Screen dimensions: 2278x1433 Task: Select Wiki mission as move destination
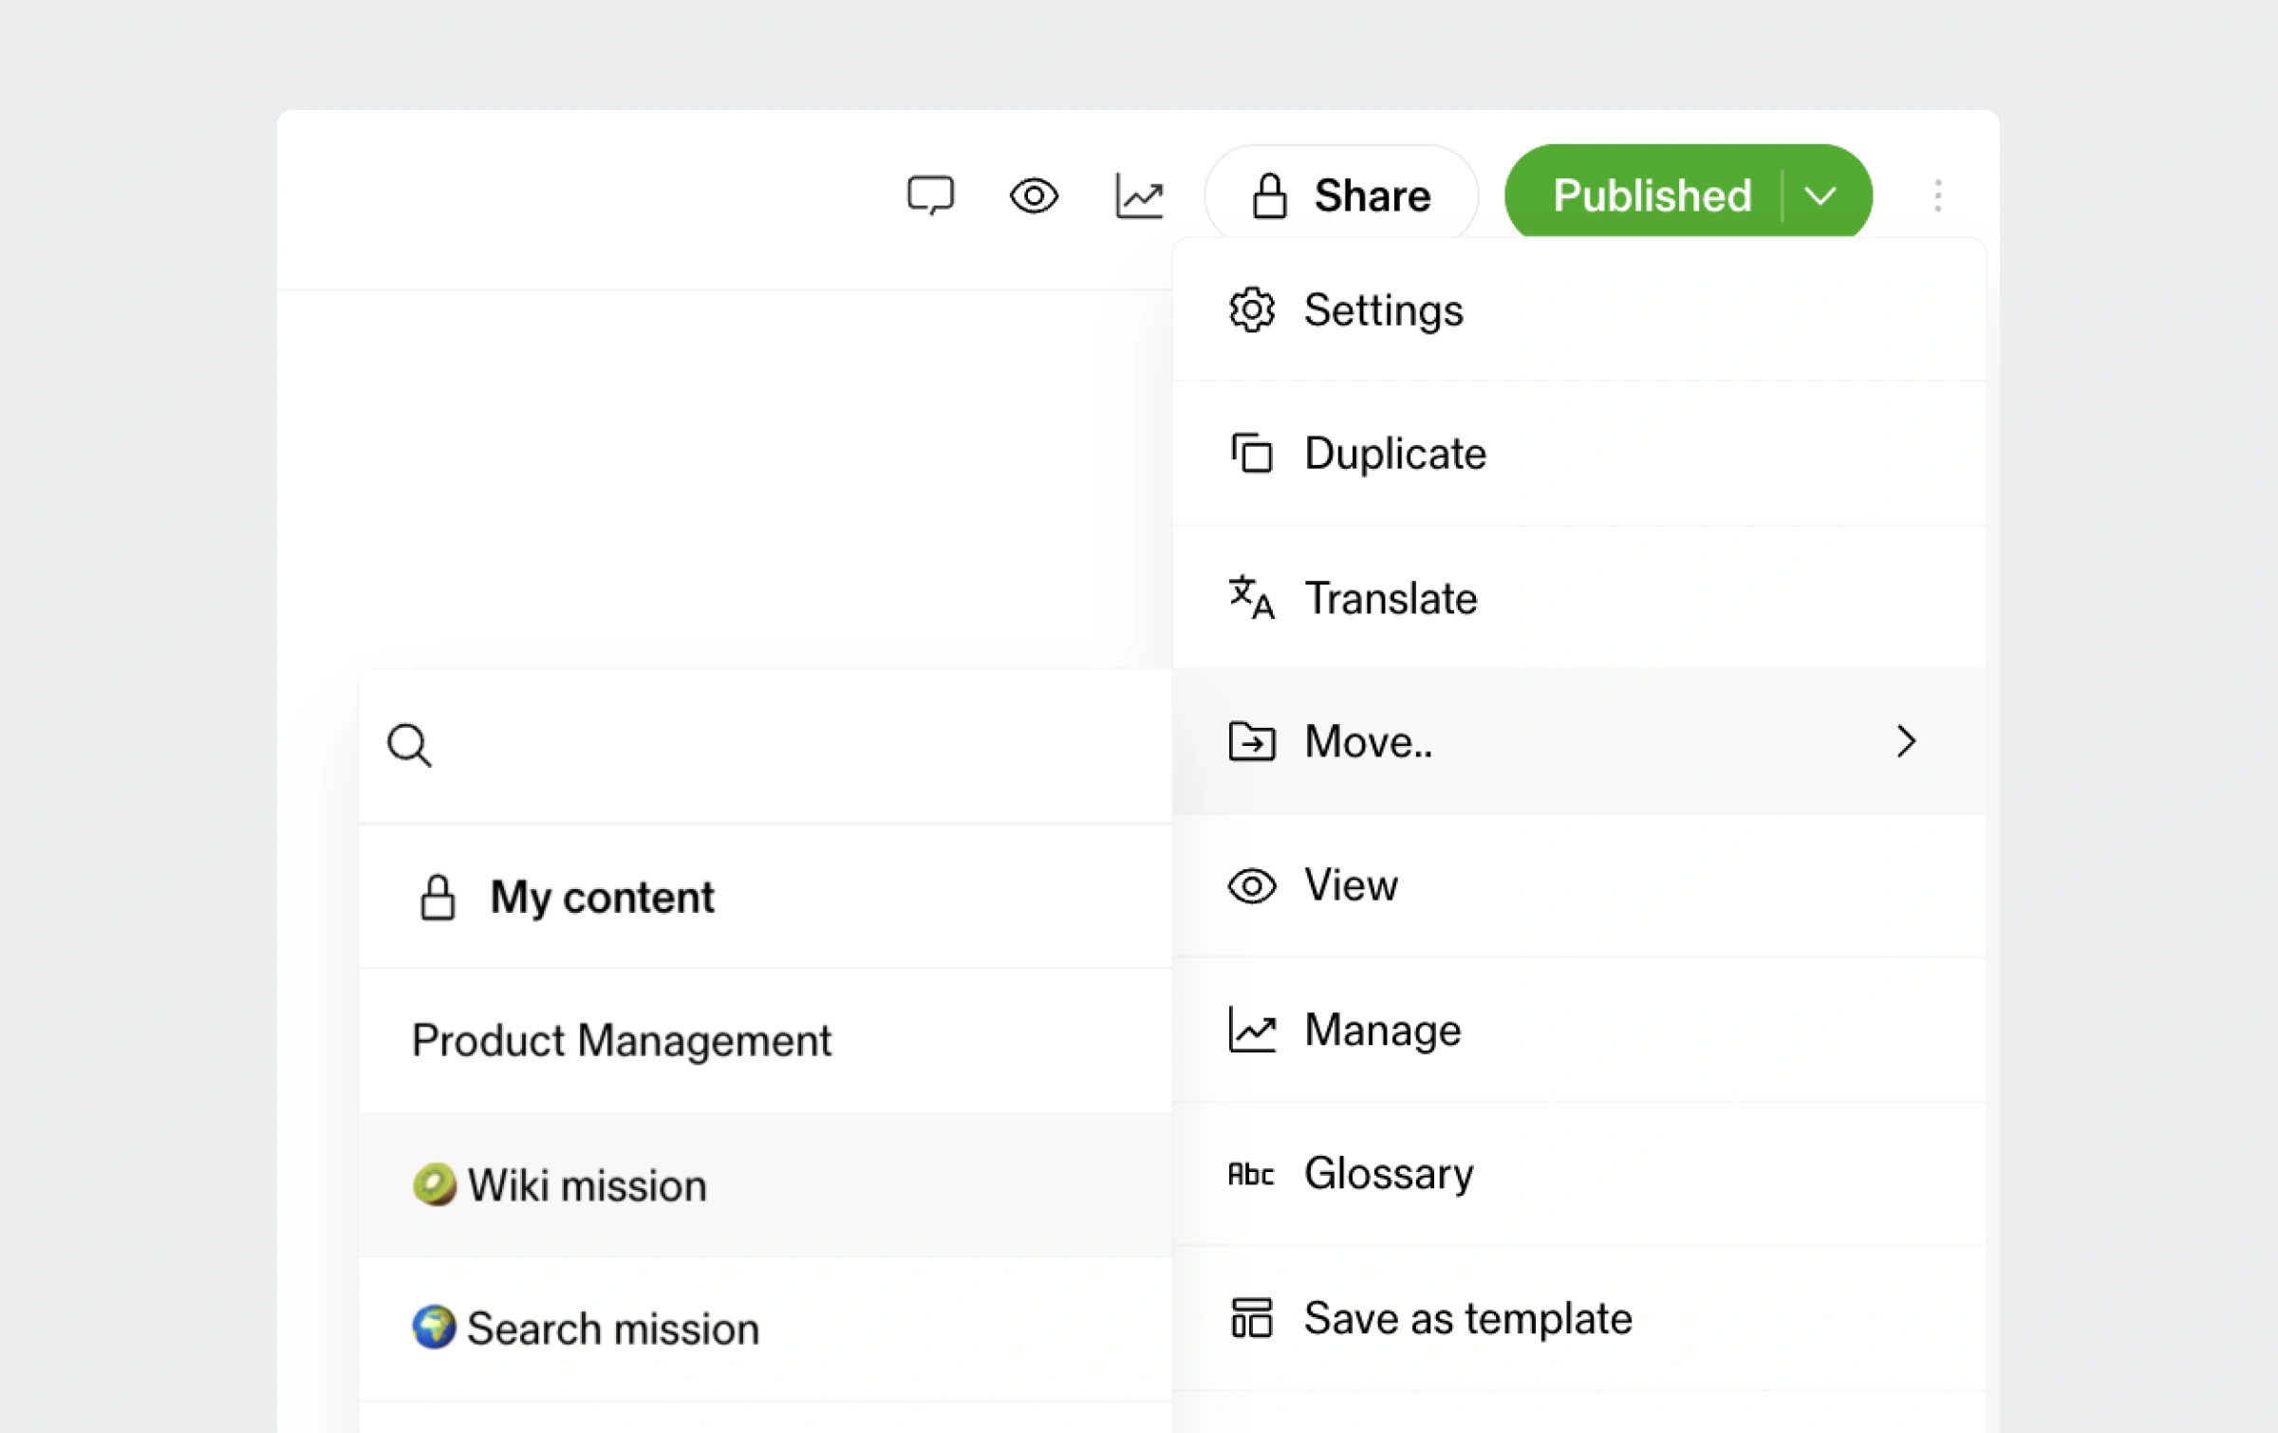coord(587,1185)
